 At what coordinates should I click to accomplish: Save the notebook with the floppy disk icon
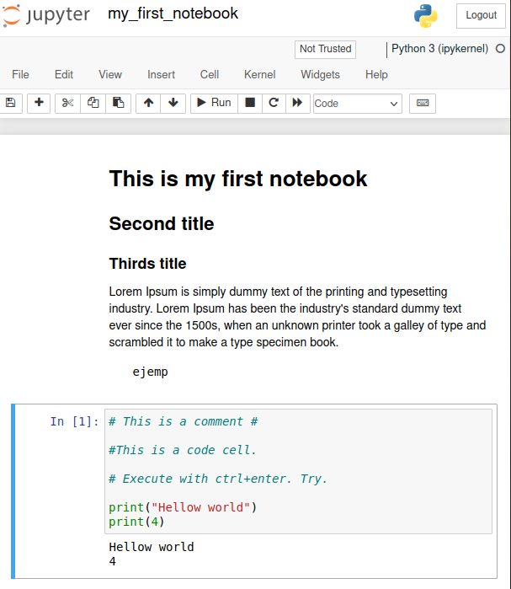10,103
